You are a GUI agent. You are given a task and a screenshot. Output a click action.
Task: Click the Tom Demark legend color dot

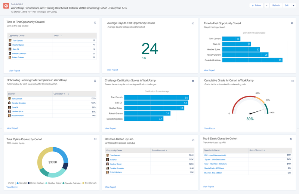pos(83,183)
